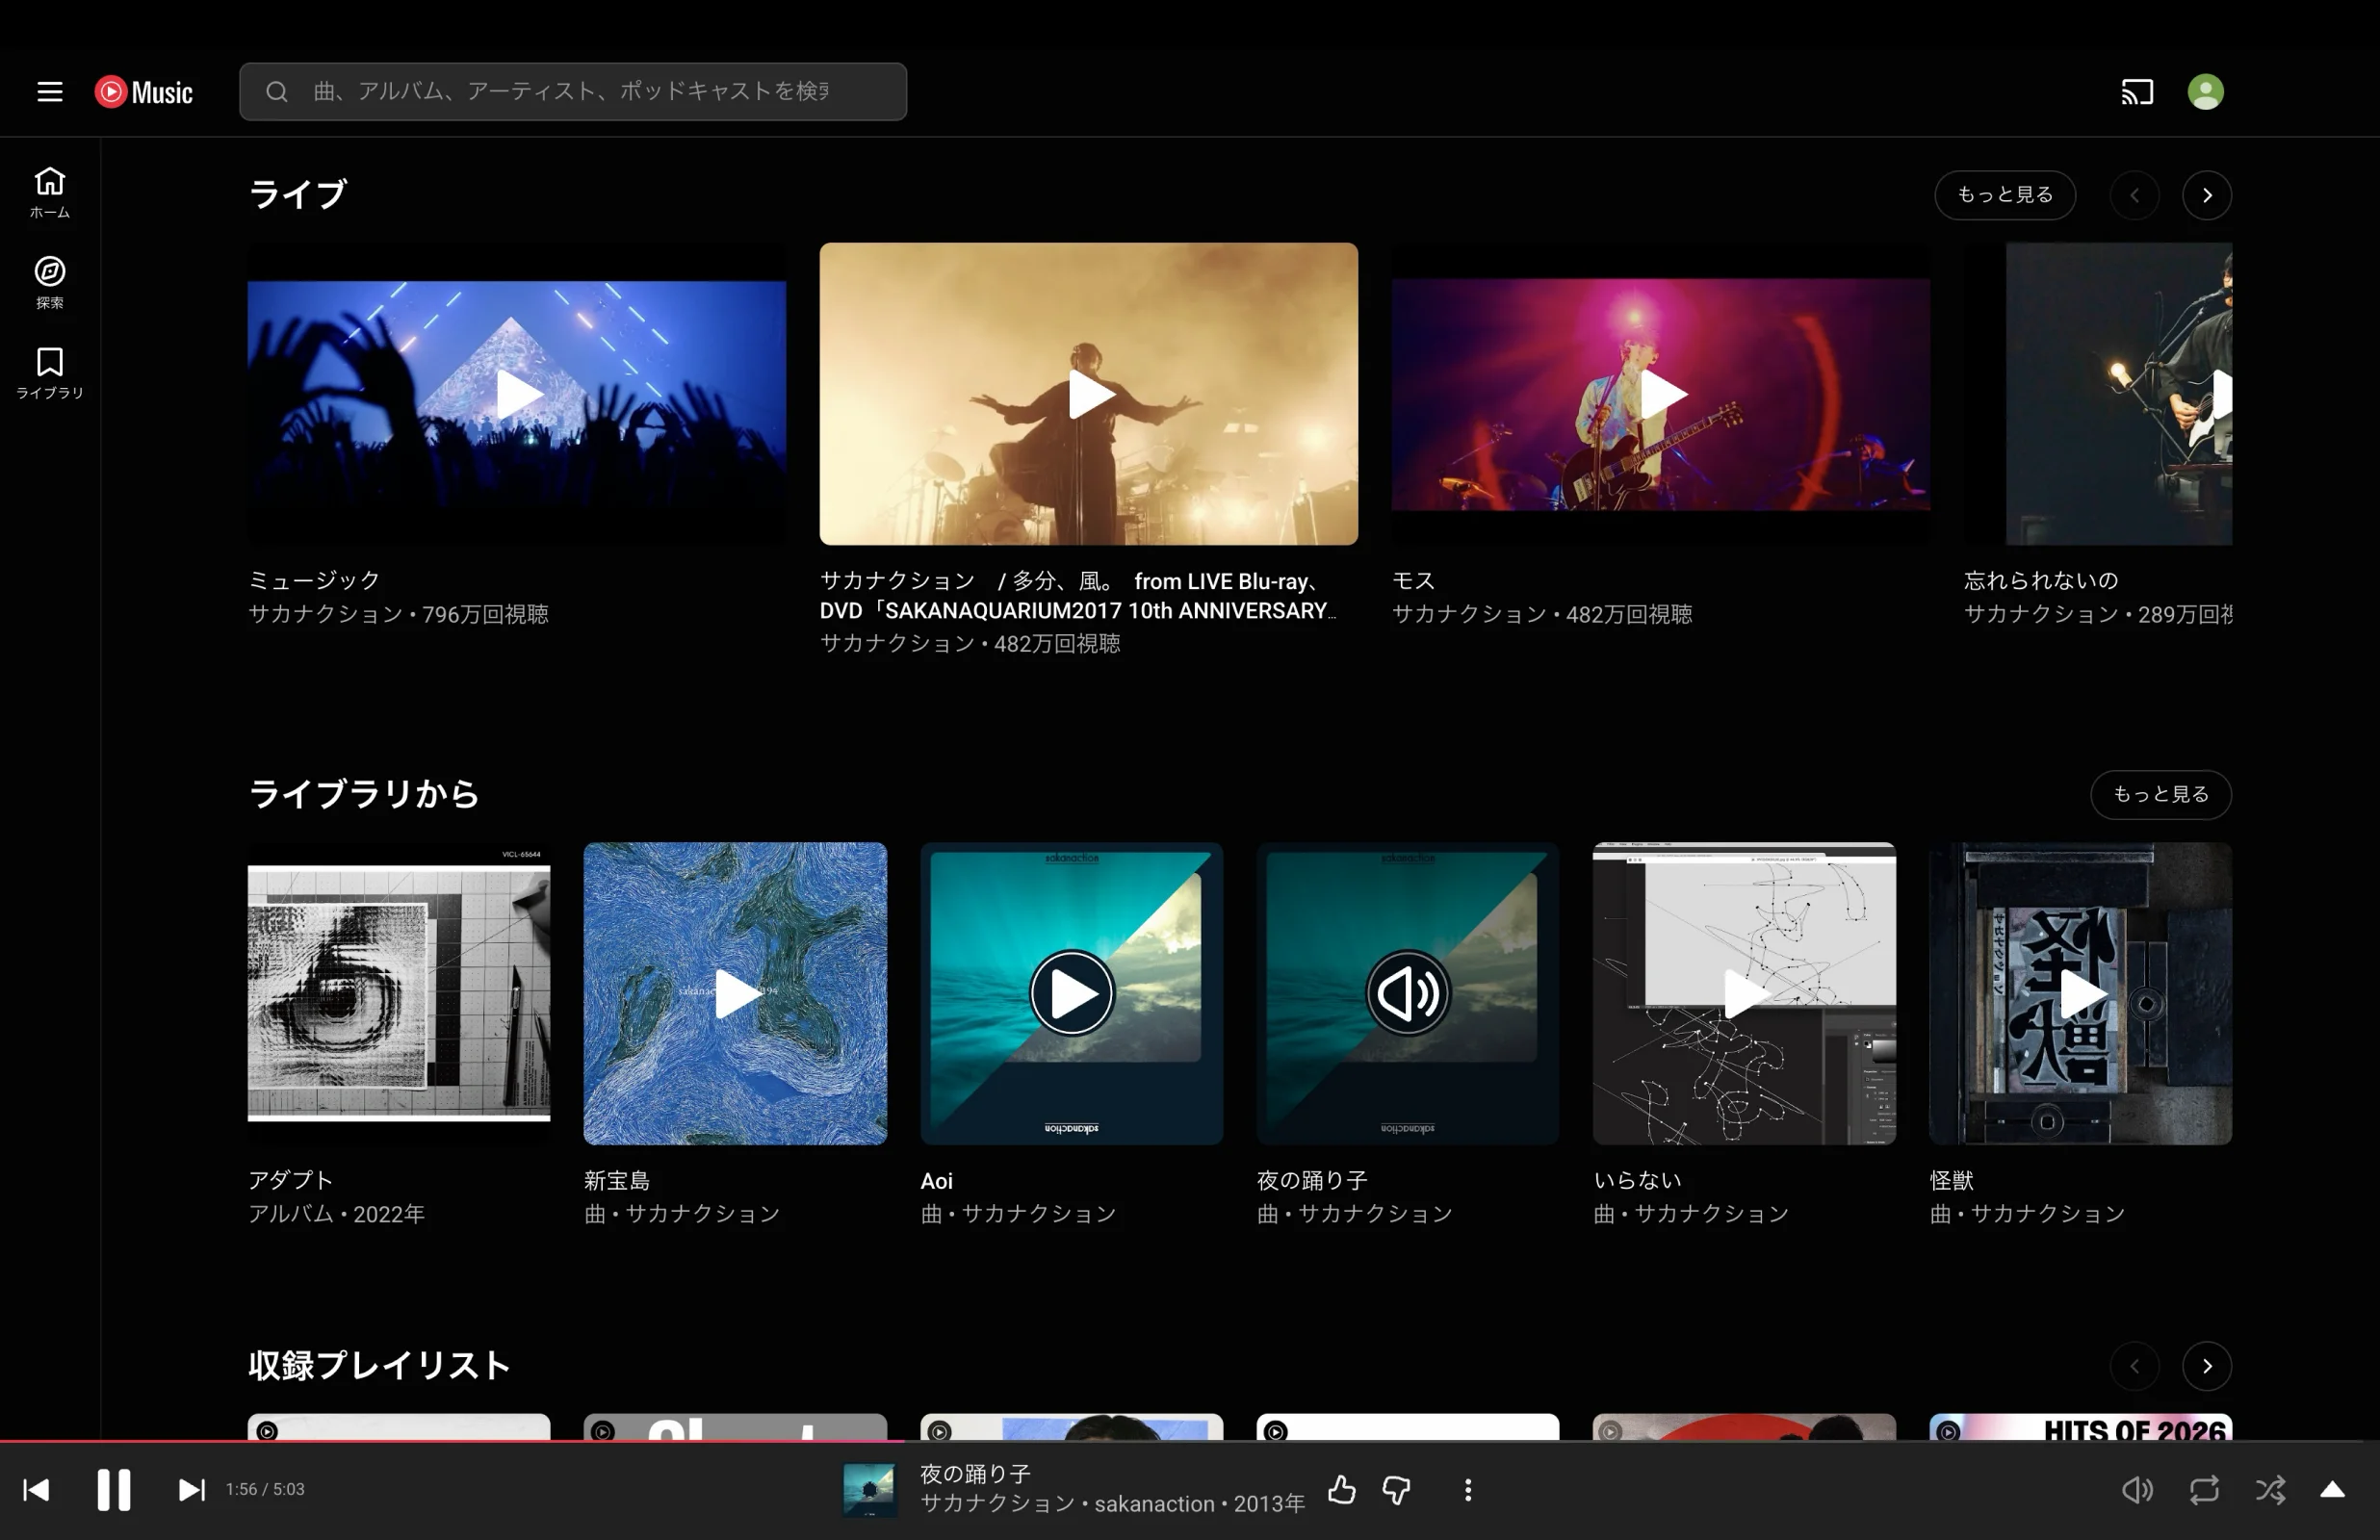Click the search magnifier icon

coord(277,92)
